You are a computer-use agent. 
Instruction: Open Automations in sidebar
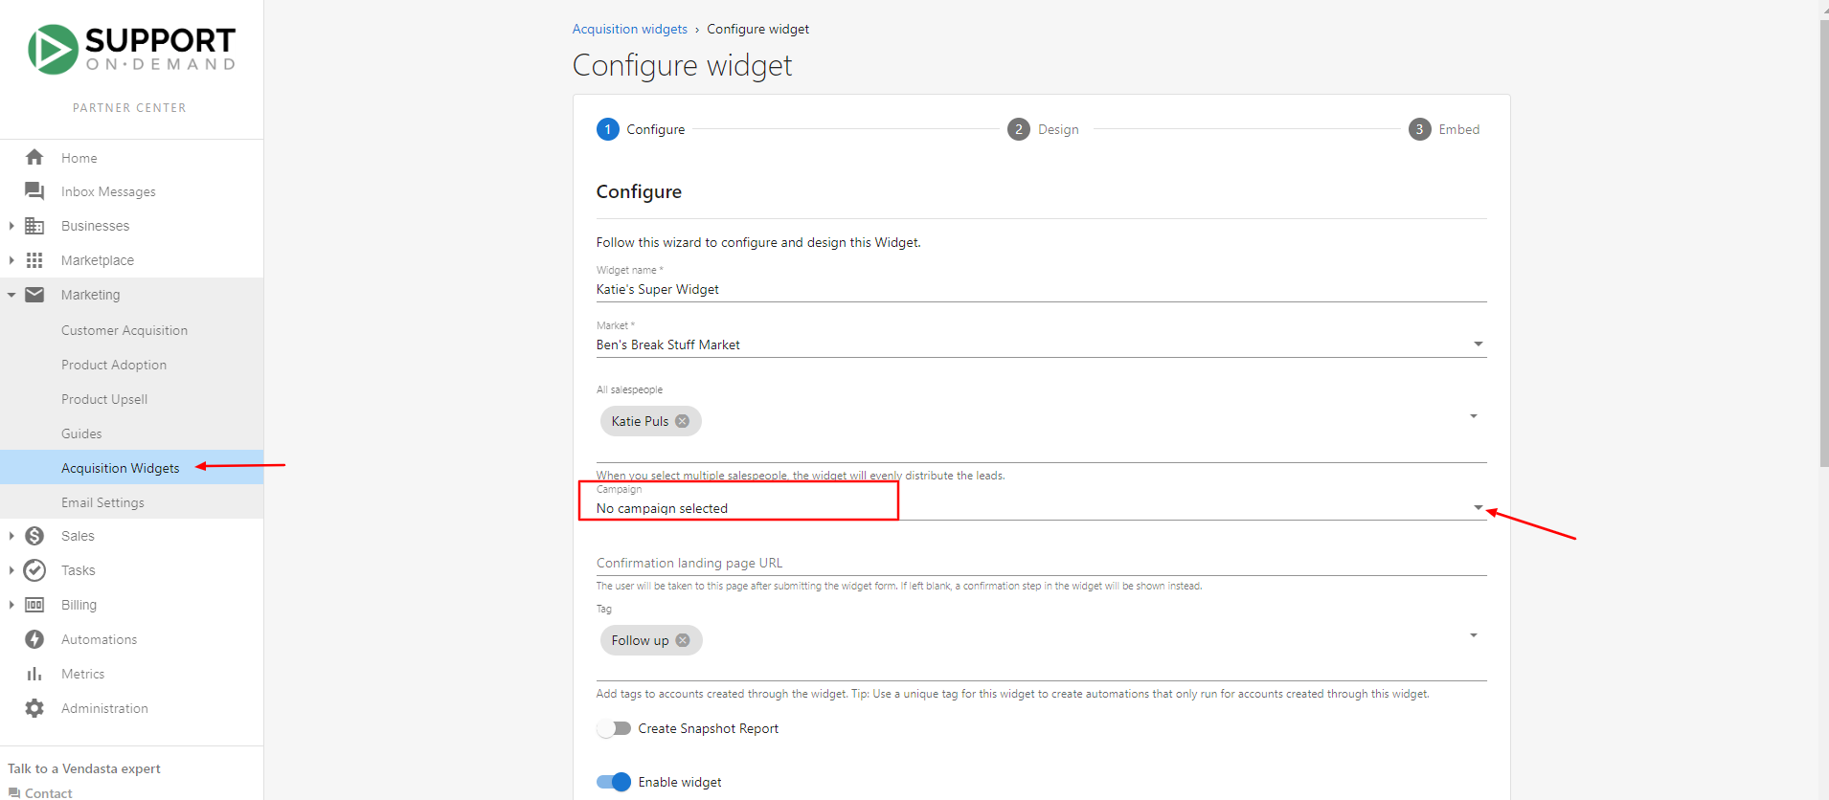[100, 639]
